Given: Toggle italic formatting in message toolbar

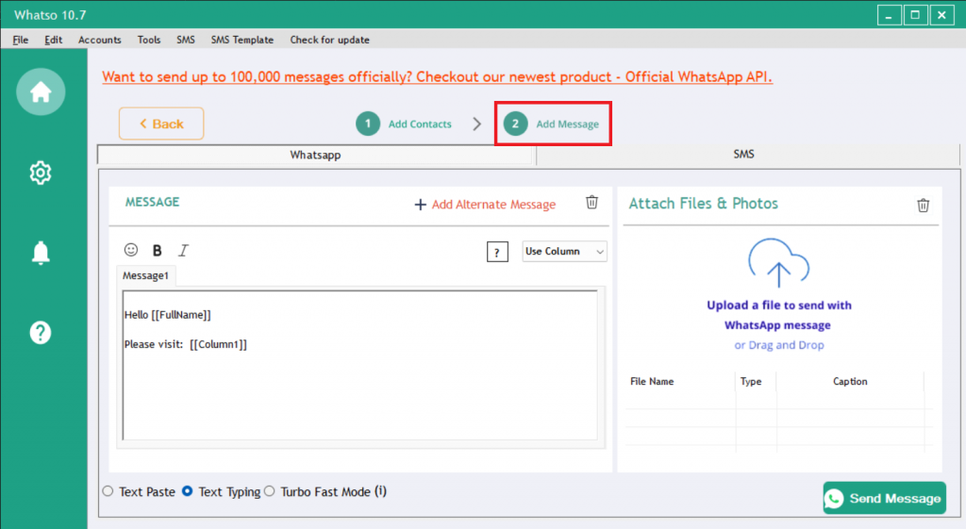Looking at the screenshot, I should click(x=184, y=250).
